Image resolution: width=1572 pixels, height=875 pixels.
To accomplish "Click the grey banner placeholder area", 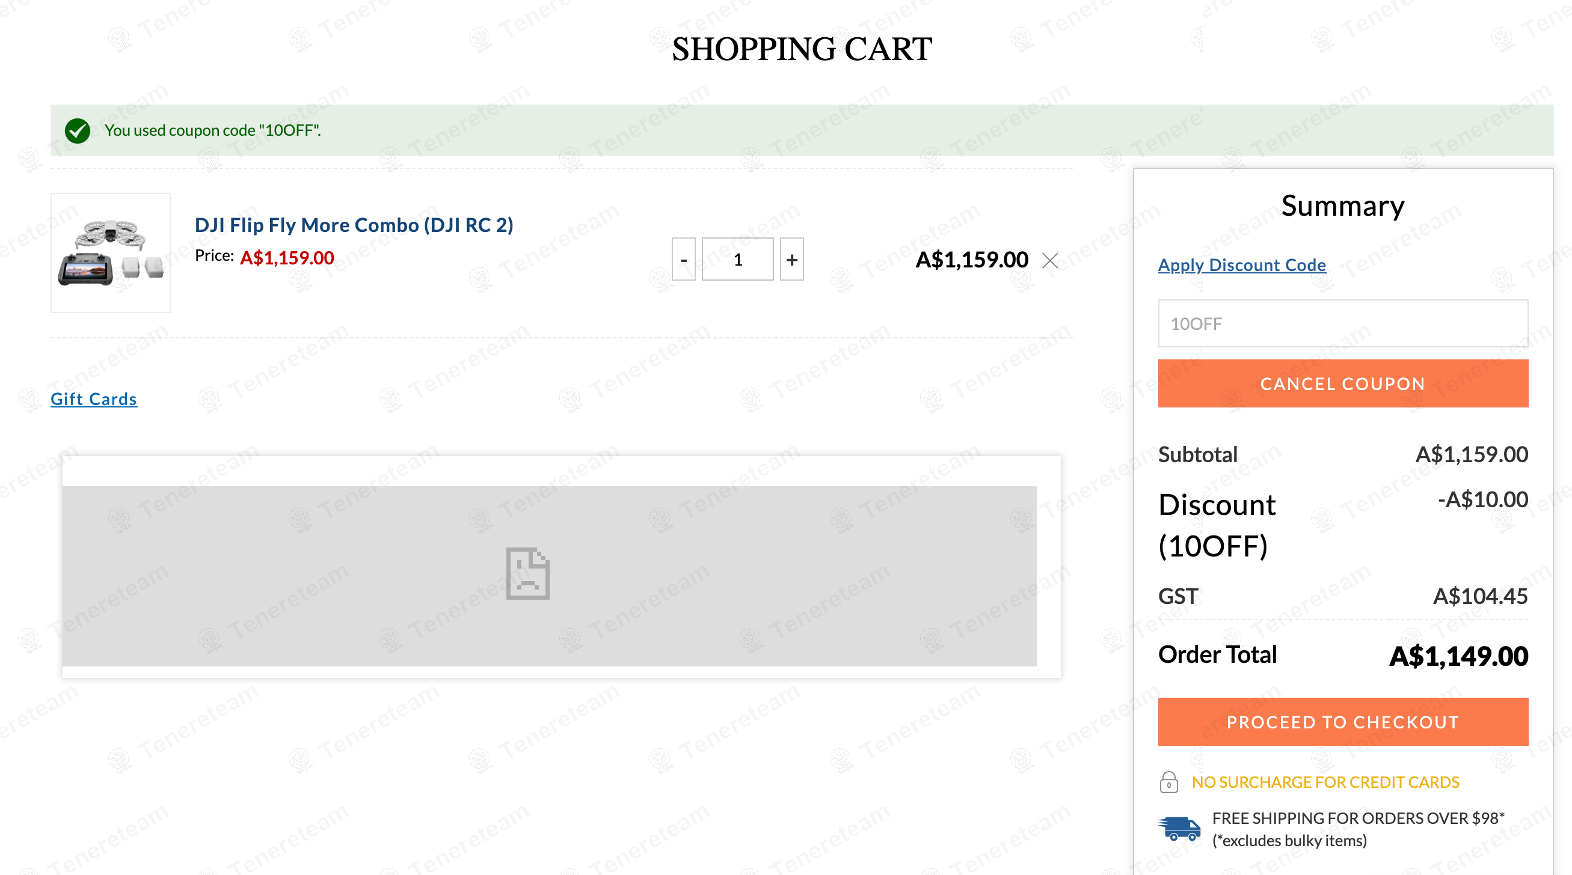I will [x=793, y=576].
